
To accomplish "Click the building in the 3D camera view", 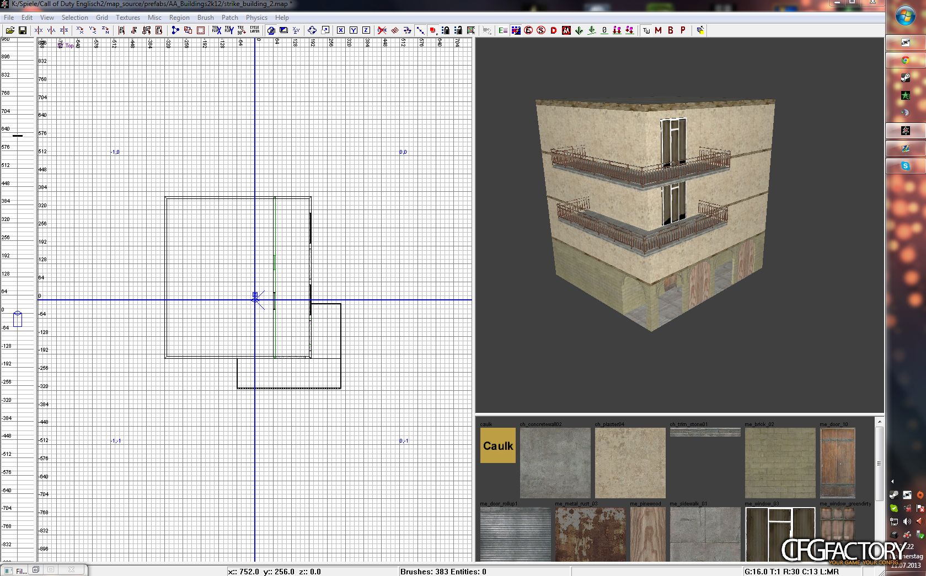I will 655,215.
